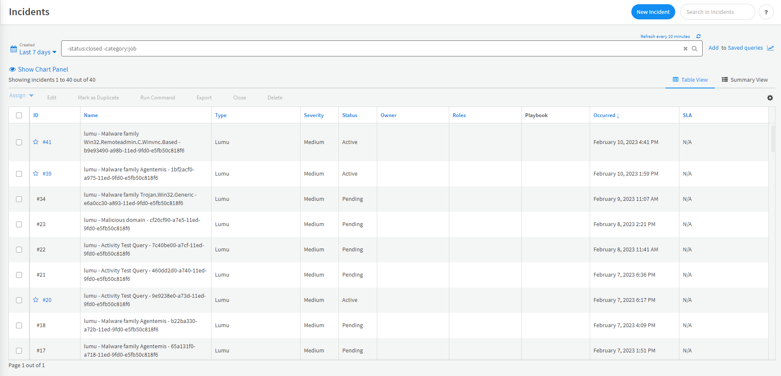Select the Table View tab
Screen dimensions: 781x376
click(x=690, y=80)
